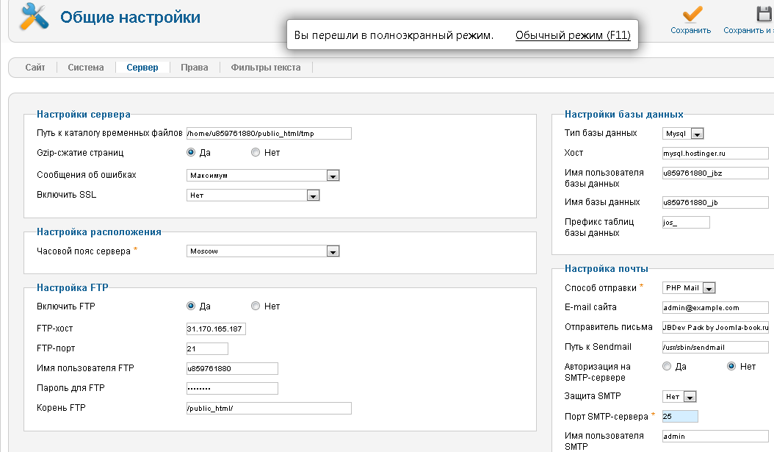Click the 'Обычный режим (F11)' link
The width and height of the screenshot is (774, 452).
(x=573, y=35)
